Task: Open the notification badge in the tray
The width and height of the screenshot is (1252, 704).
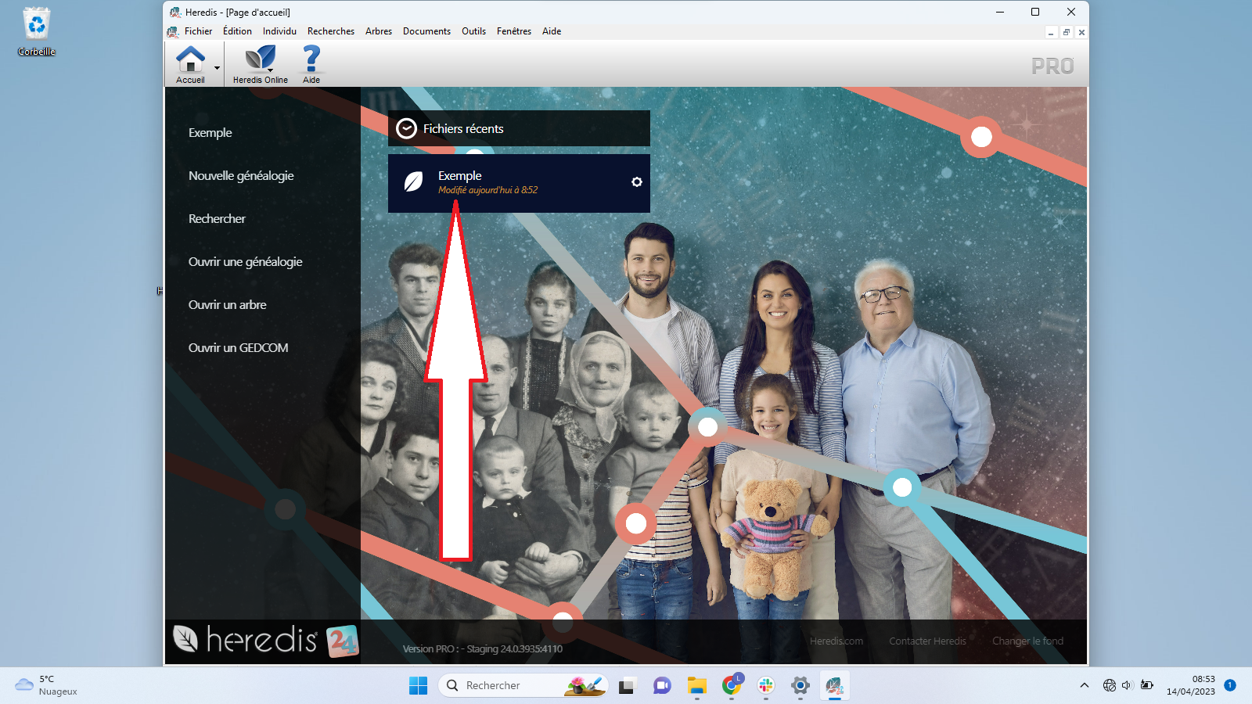Action: click(x=1230, y=685)
